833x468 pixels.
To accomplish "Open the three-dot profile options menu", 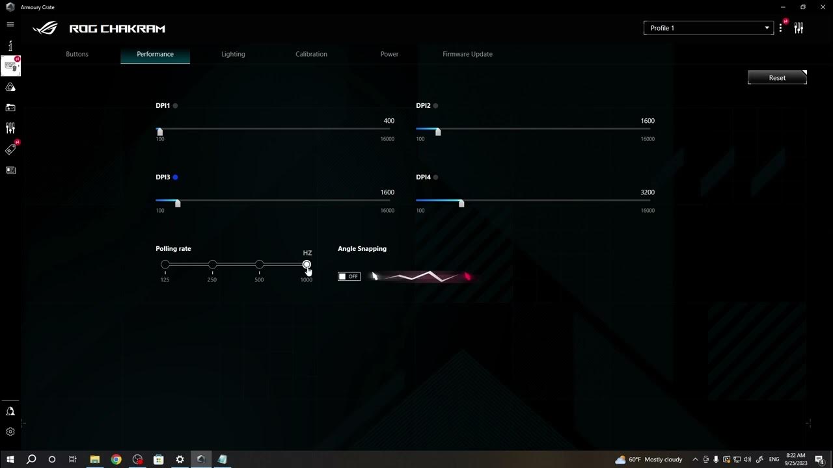I will (780, 28).
